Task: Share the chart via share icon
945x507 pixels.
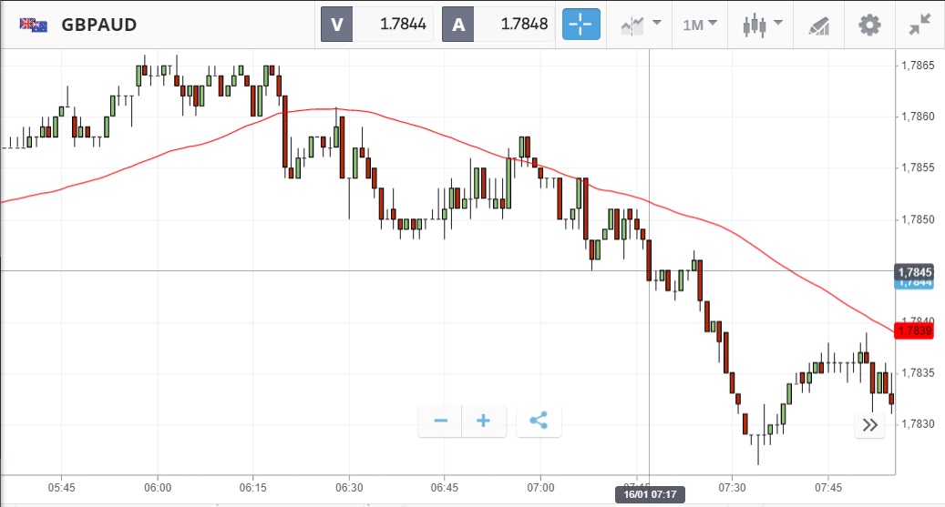Action: pos(539,421)
